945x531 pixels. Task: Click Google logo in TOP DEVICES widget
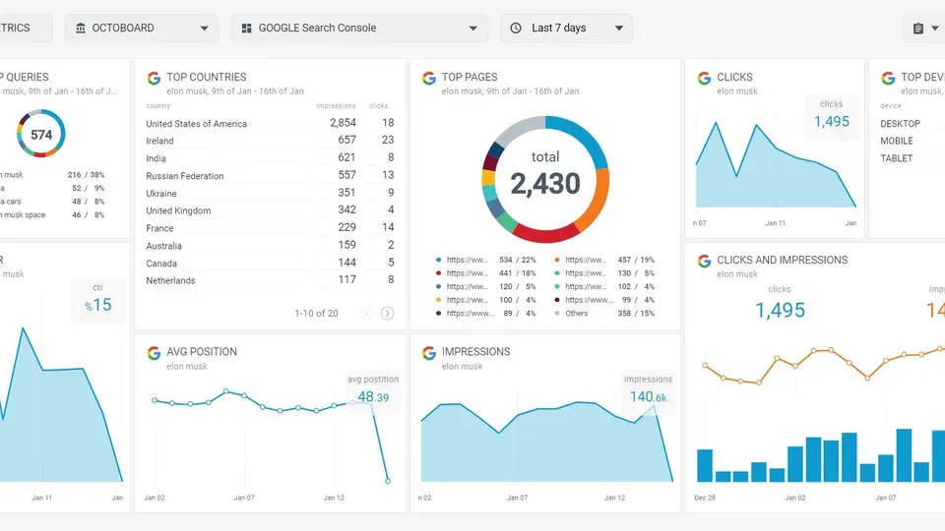point(888,78)
